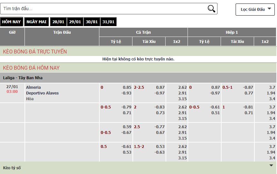Click the magnifying glass search icon
The image size is (277, 174).
pyautogui.click(x=211, y=9)
